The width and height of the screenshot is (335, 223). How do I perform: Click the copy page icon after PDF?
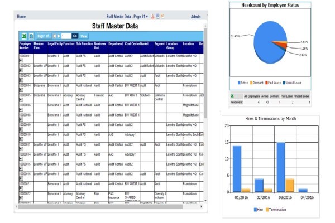157,16
